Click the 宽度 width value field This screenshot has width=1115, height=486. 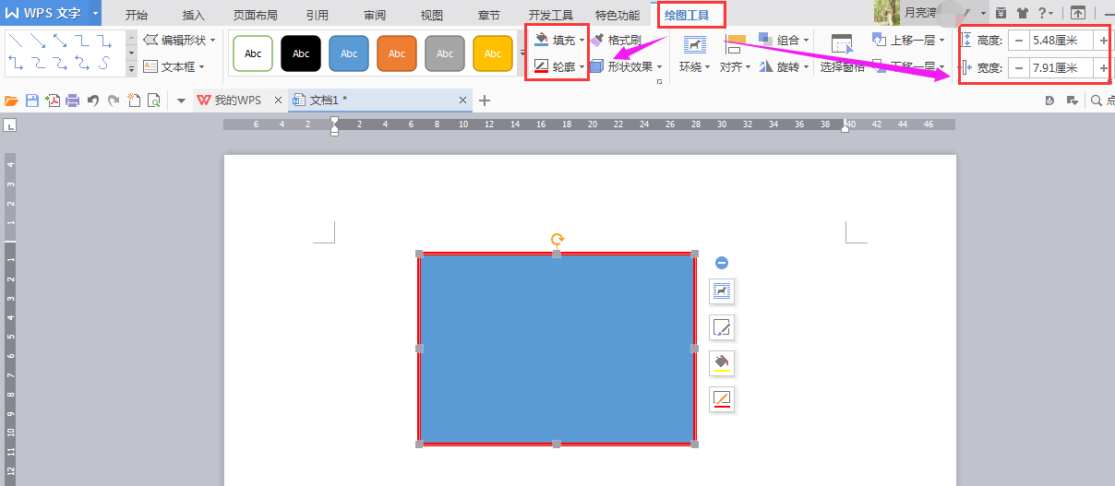[1061, 68]
